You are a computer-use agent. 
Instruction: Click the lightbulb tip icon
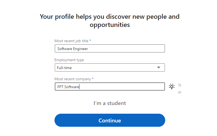click(171, 86)
